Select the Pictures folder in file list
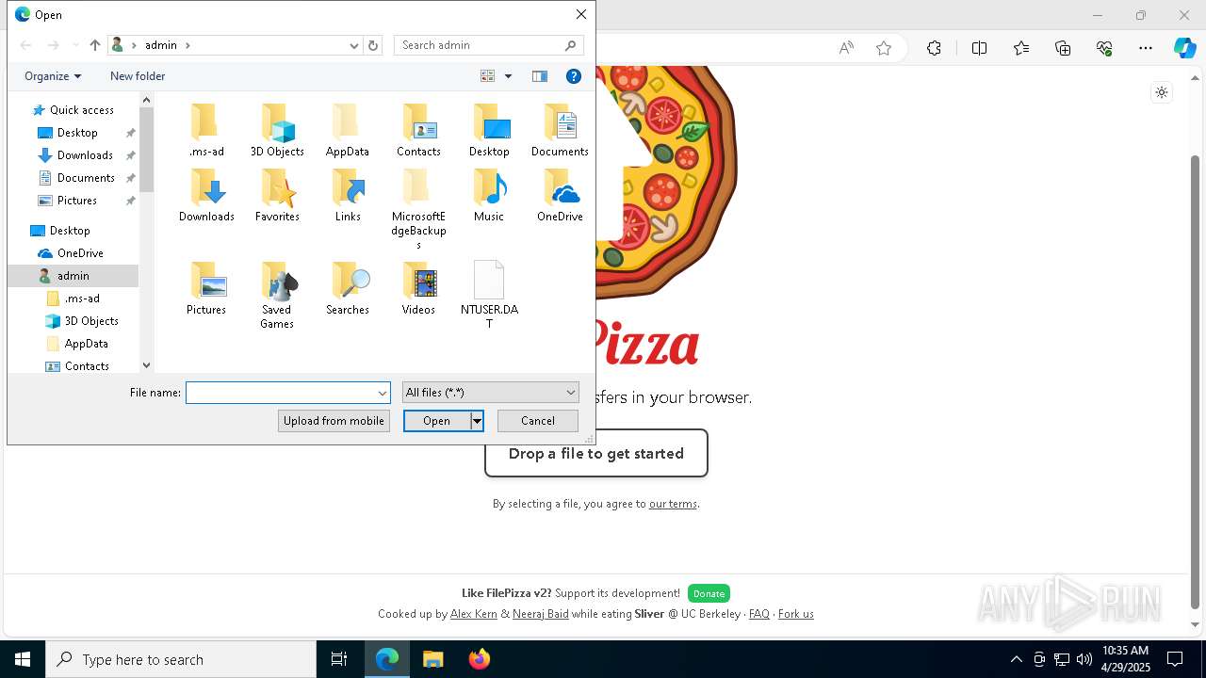Viewport: 1206px width, 678px height. (x=206, y=288)
